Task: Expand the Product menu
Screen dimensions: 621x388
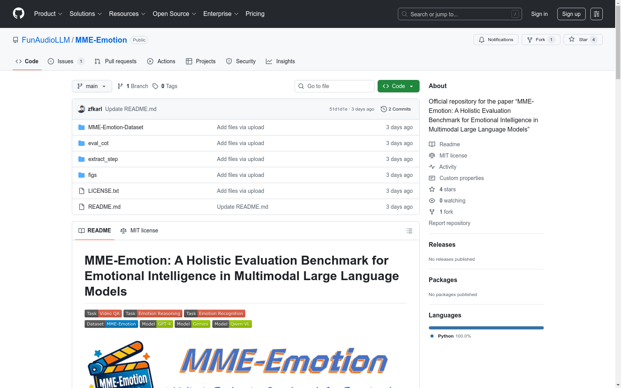Action: click(48, 14)
